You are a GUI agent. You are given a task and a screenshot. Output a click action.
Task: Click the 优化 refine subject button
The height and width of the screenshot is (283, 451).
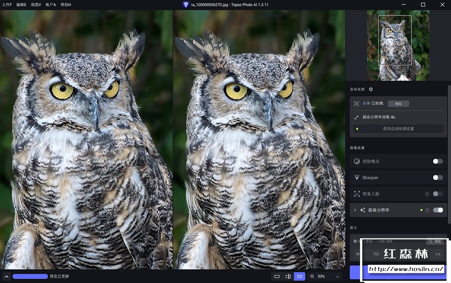399,103
